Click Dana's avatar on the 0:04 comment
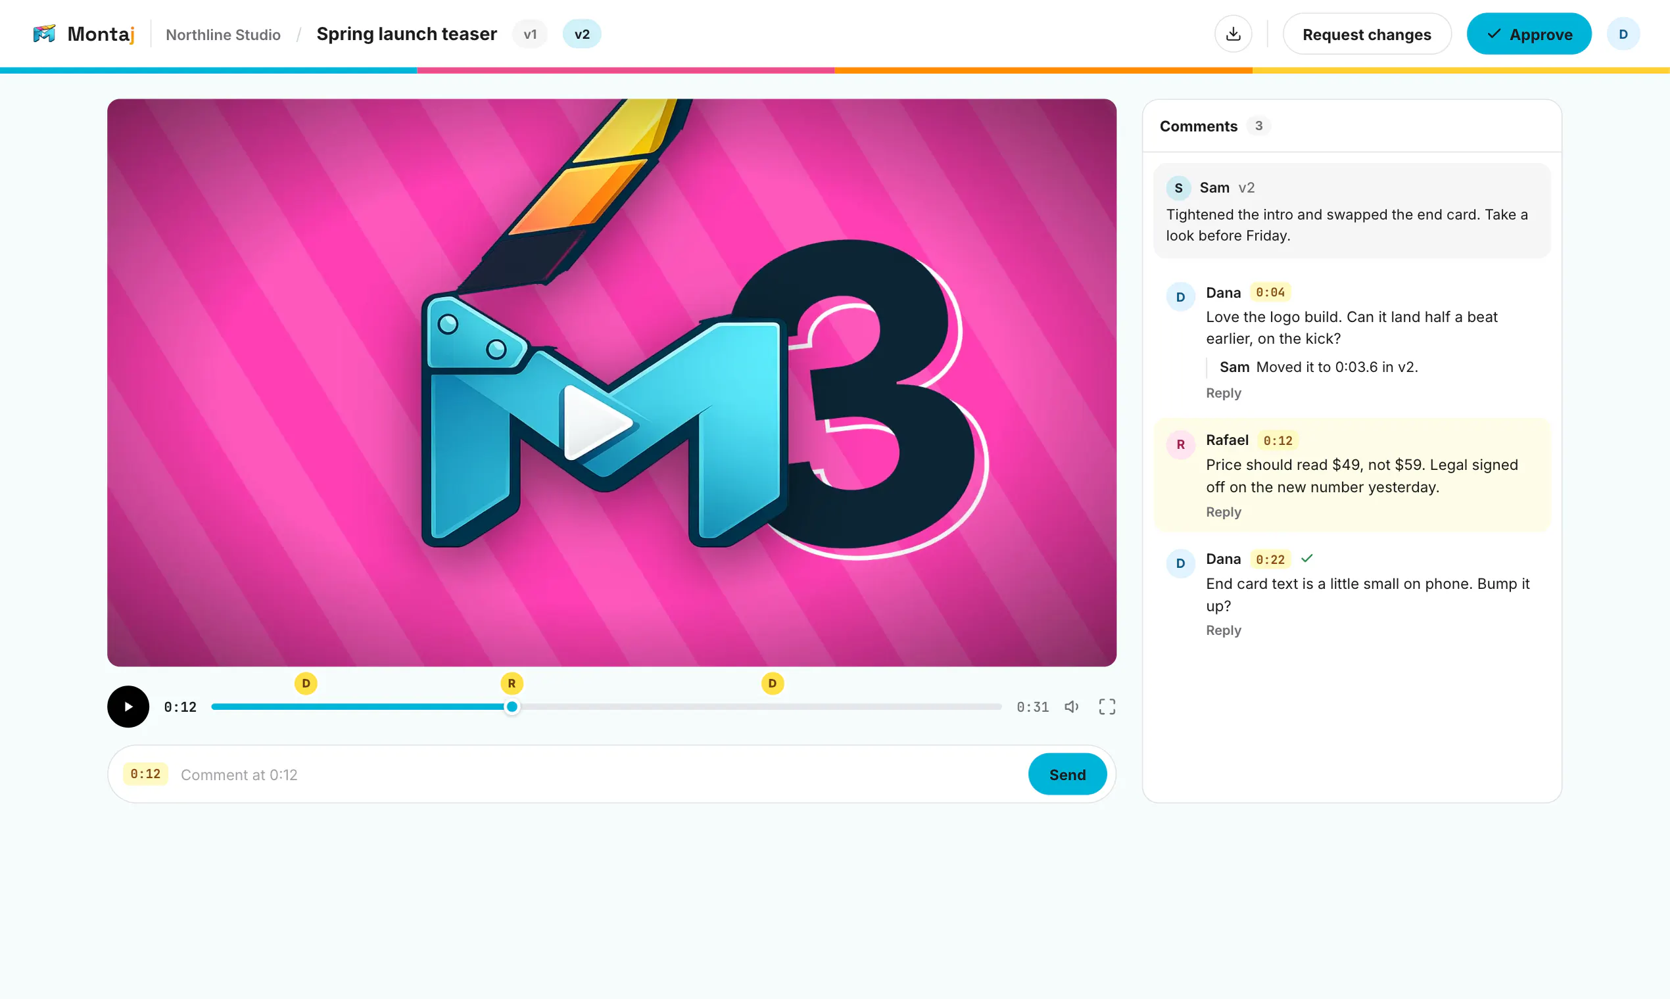The image size is (1670, 999). tap(1180, 297)
